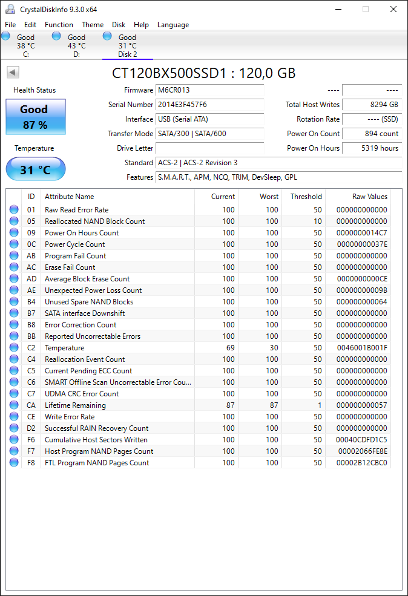Click the Firmware M6CR013 field
This screenshot has height=596, width=408.
[210, 90]
